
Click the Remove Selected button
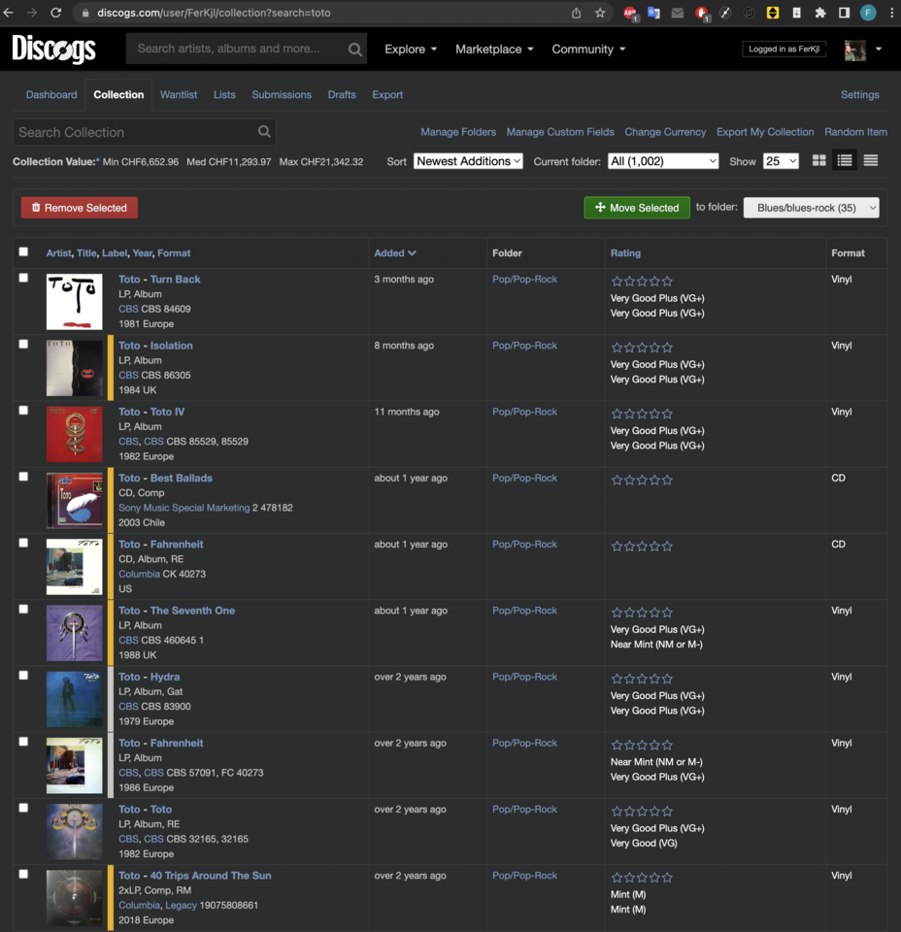[79, 208]
